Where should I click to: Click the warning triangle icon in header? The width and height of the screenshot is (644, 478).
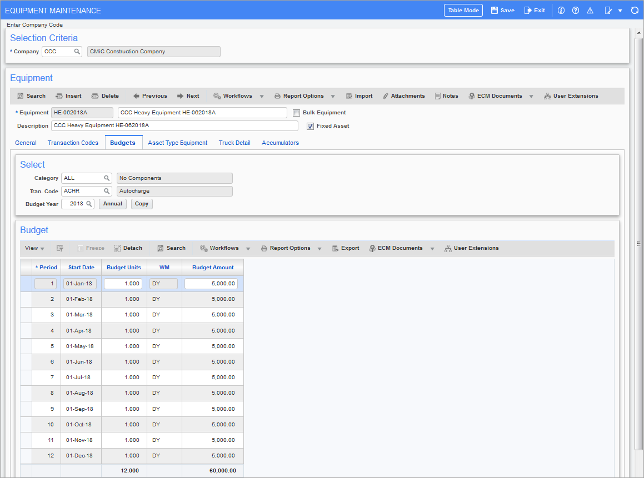point(590,11)
